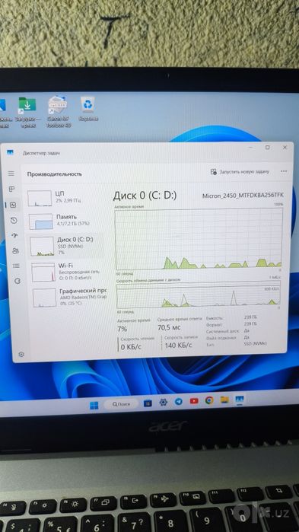Click 'Диск 0 (C: D:)' heading text
299x532 pixels.
[145, 196]
